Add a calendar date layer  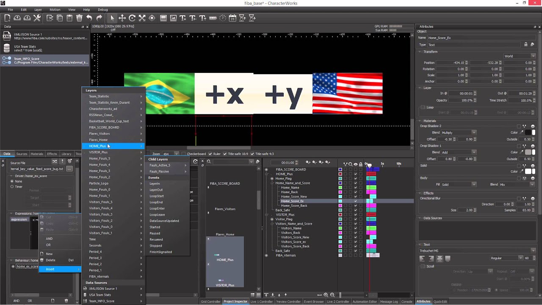232,18
